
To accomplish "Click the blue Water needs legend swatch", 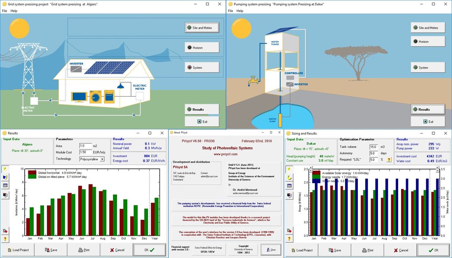I will 316,181.
